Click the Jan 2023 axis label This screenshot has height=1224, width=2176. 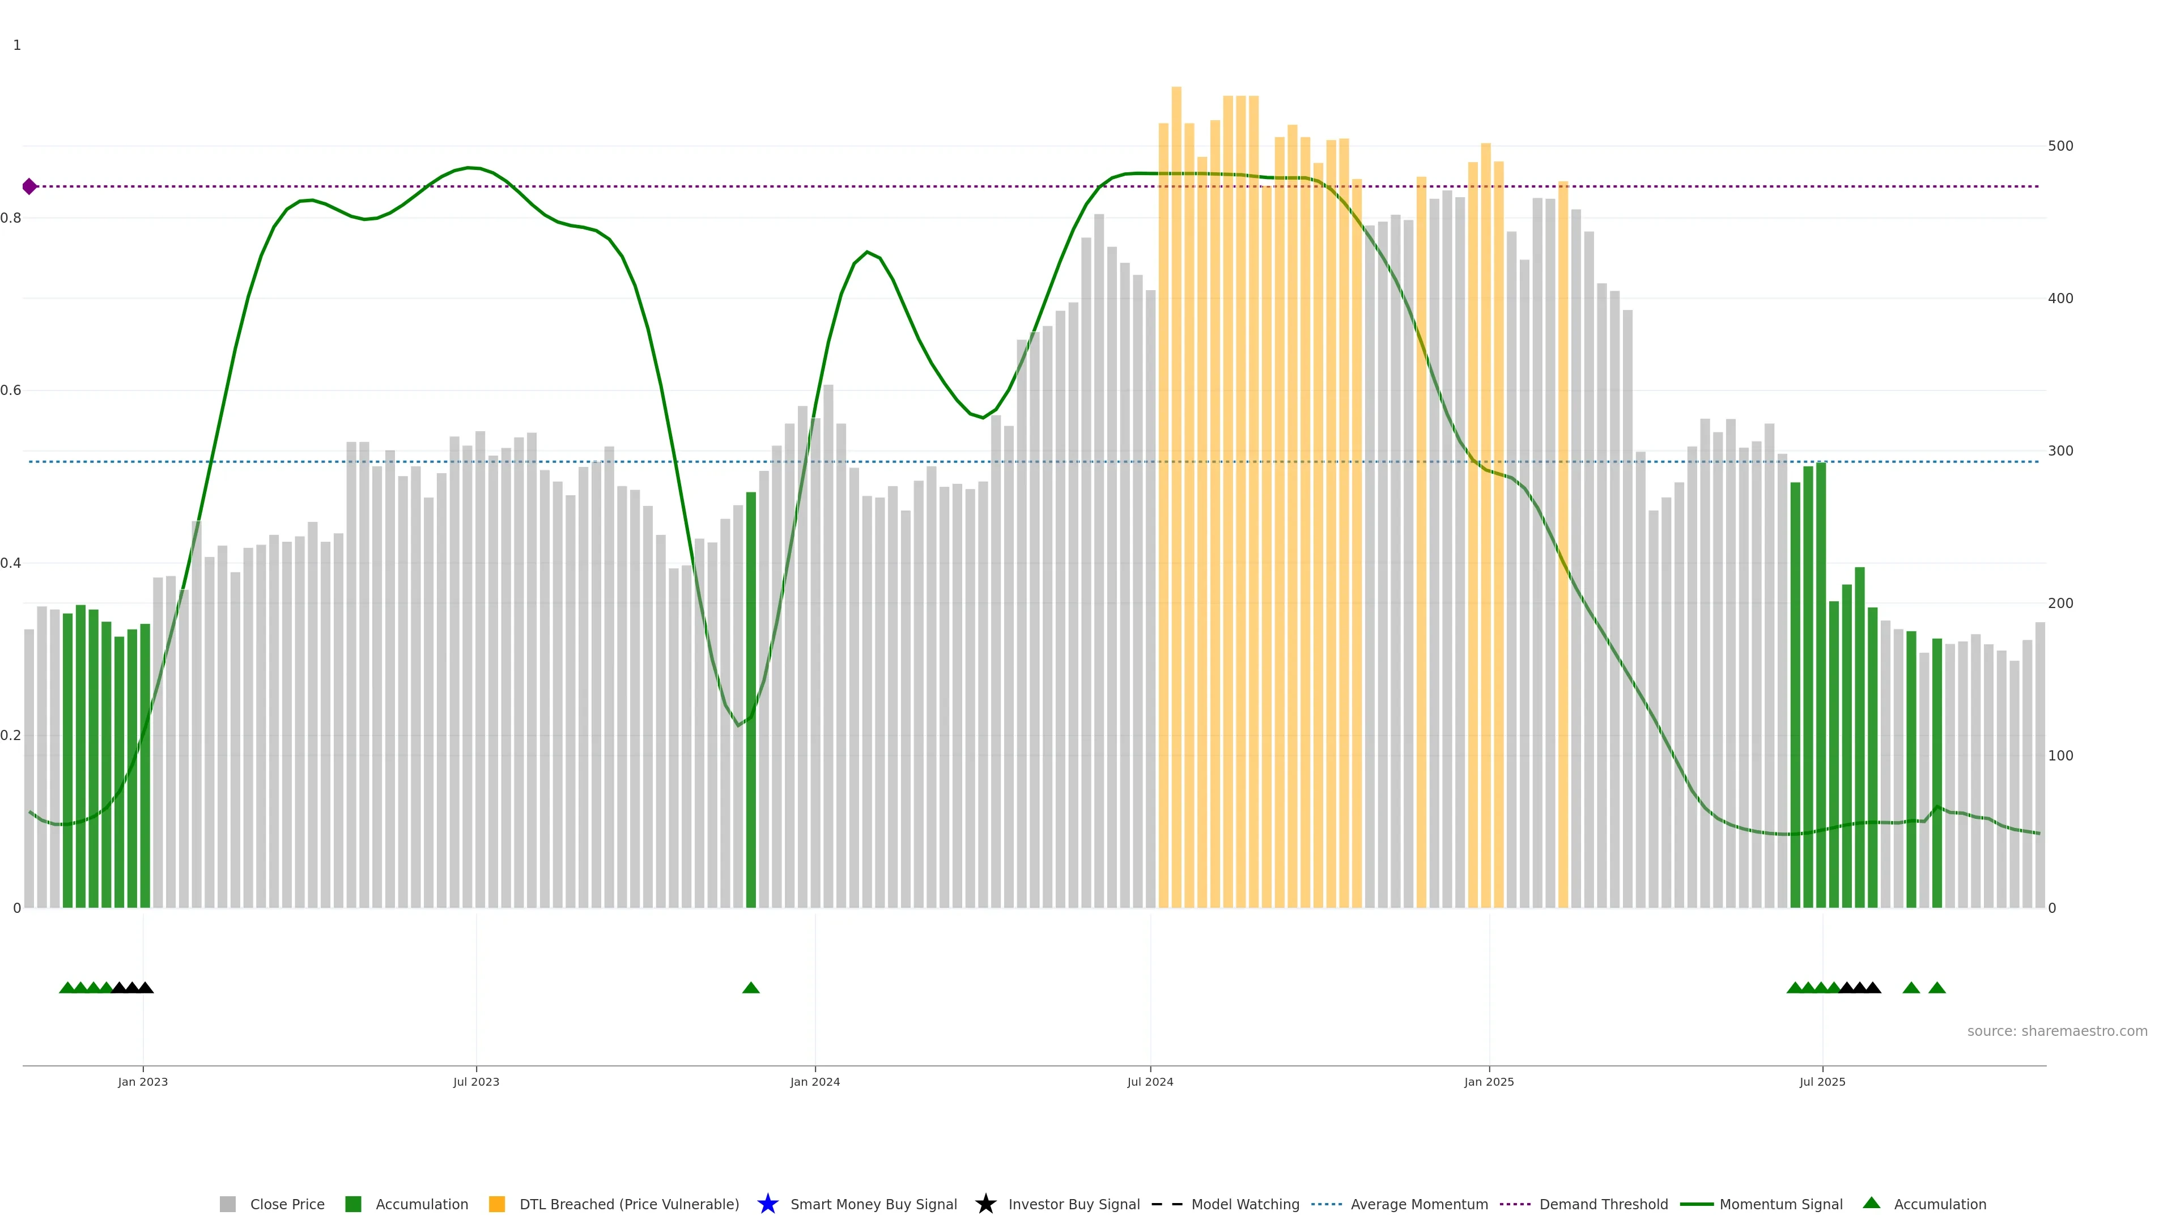click(x=143, y=1081)
